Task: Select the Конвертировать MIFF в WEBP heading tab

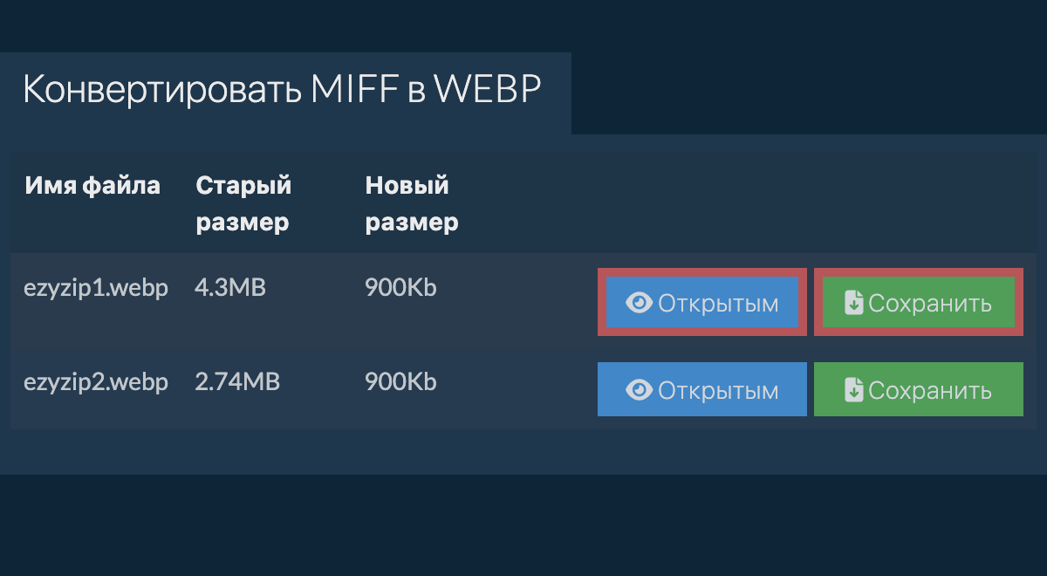Action: (282, 91)
